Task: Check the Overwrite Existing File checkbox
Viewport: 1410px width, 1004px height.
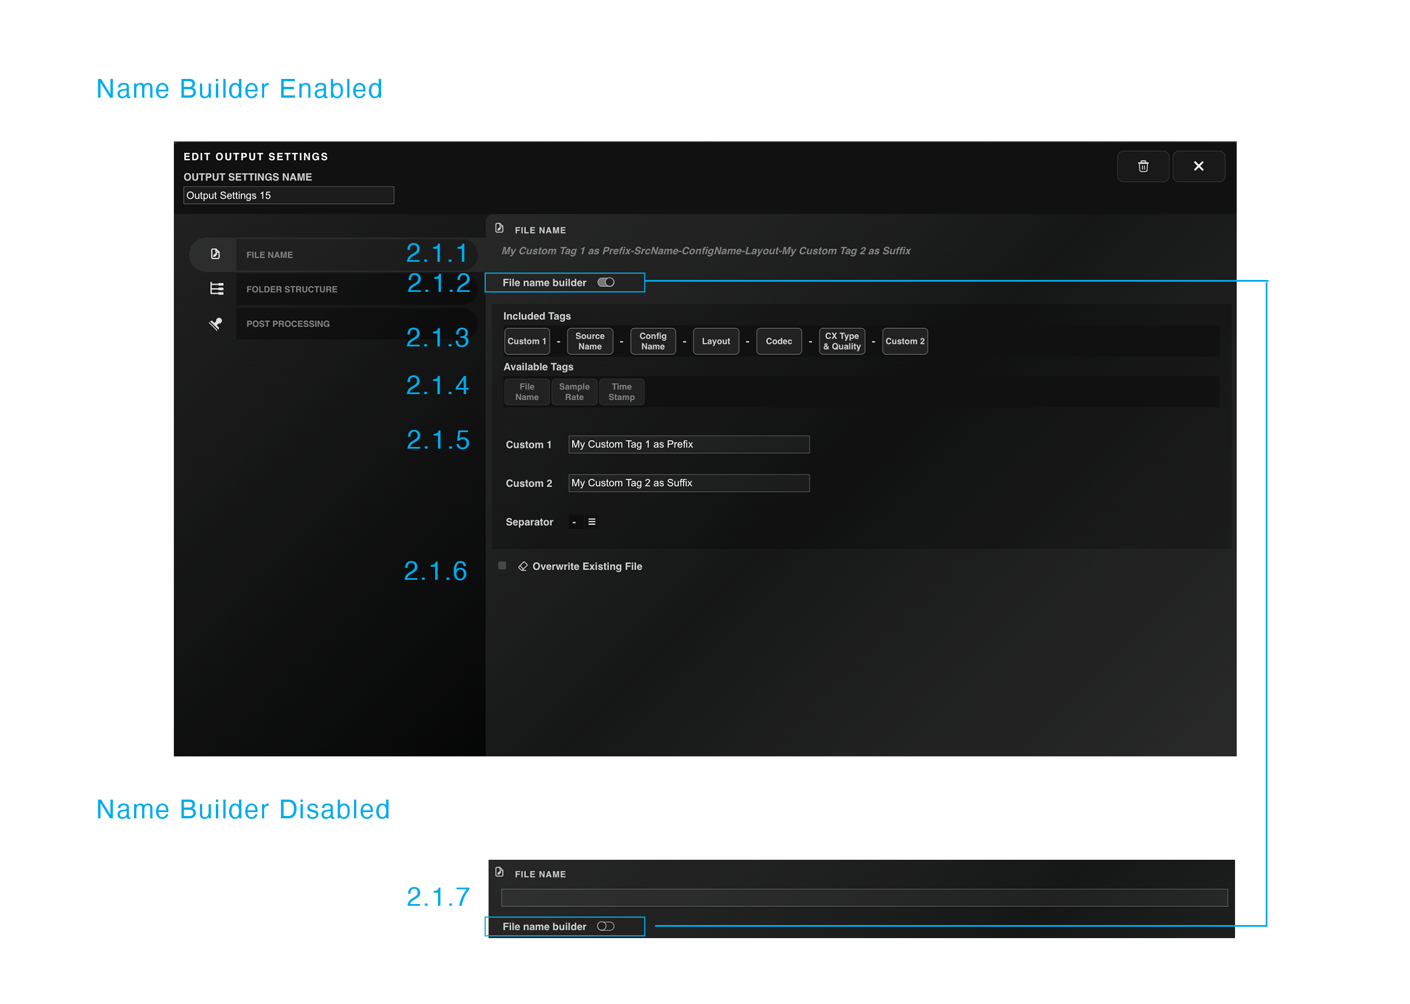Action: point(502,566)
